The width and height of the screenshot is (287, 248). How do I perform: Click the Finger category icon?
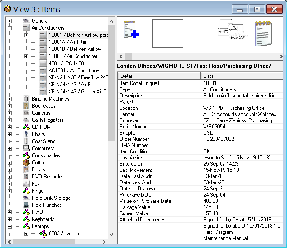coord(26,191)
